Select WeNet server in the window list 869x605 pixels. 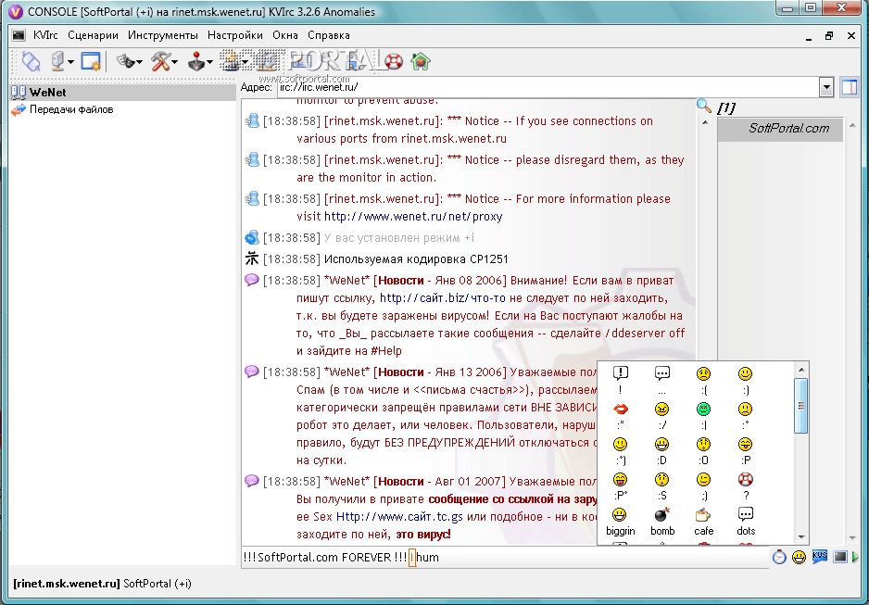coord(122,93)
